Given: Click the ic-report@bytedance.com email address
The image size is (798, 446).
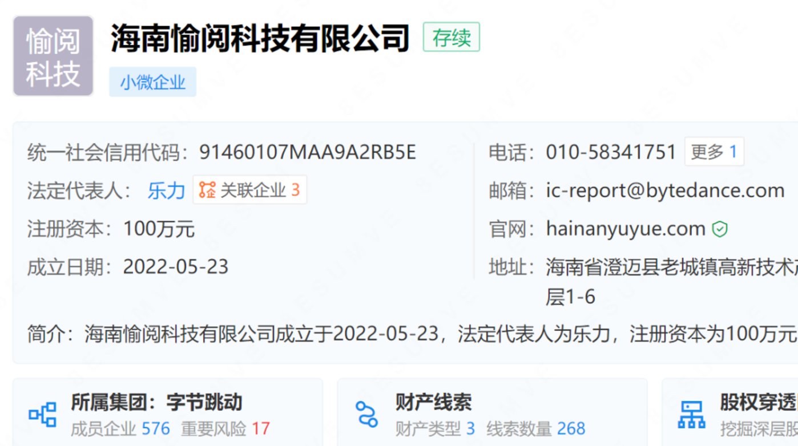Looking at the screenshot, I should coord(665,190).
